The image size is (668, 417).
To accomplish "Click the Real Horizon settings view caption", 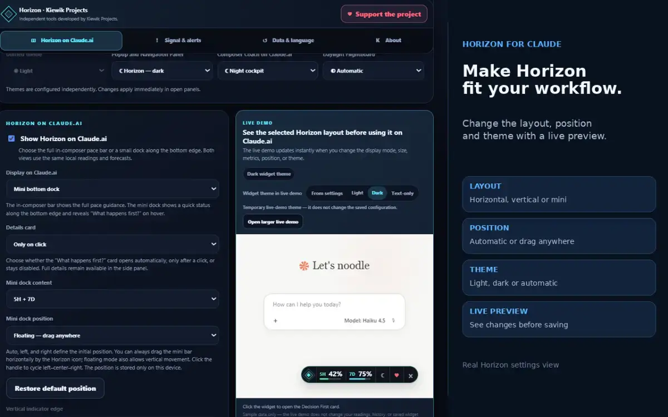I will (x=510, y=365).
